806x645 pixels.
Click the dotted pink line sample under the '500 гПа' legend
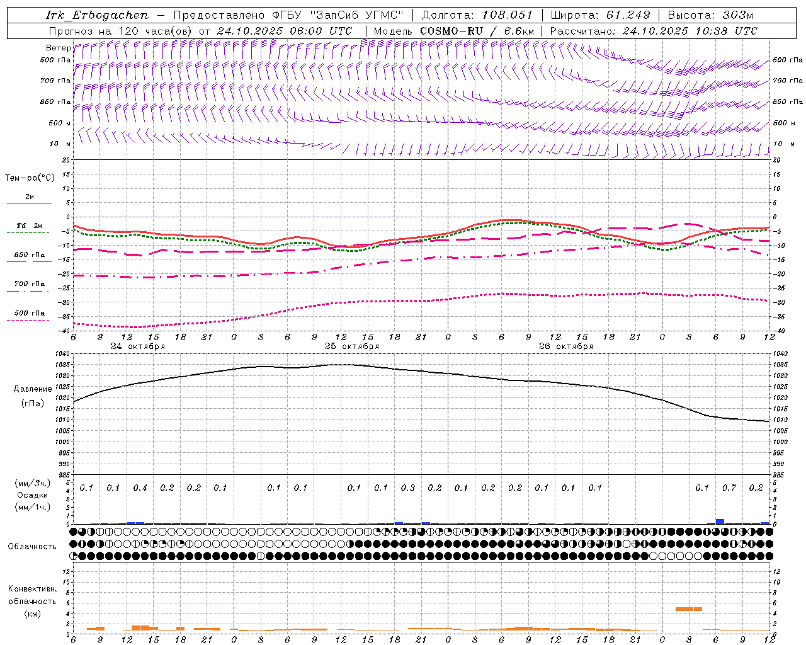click(28, 320)
